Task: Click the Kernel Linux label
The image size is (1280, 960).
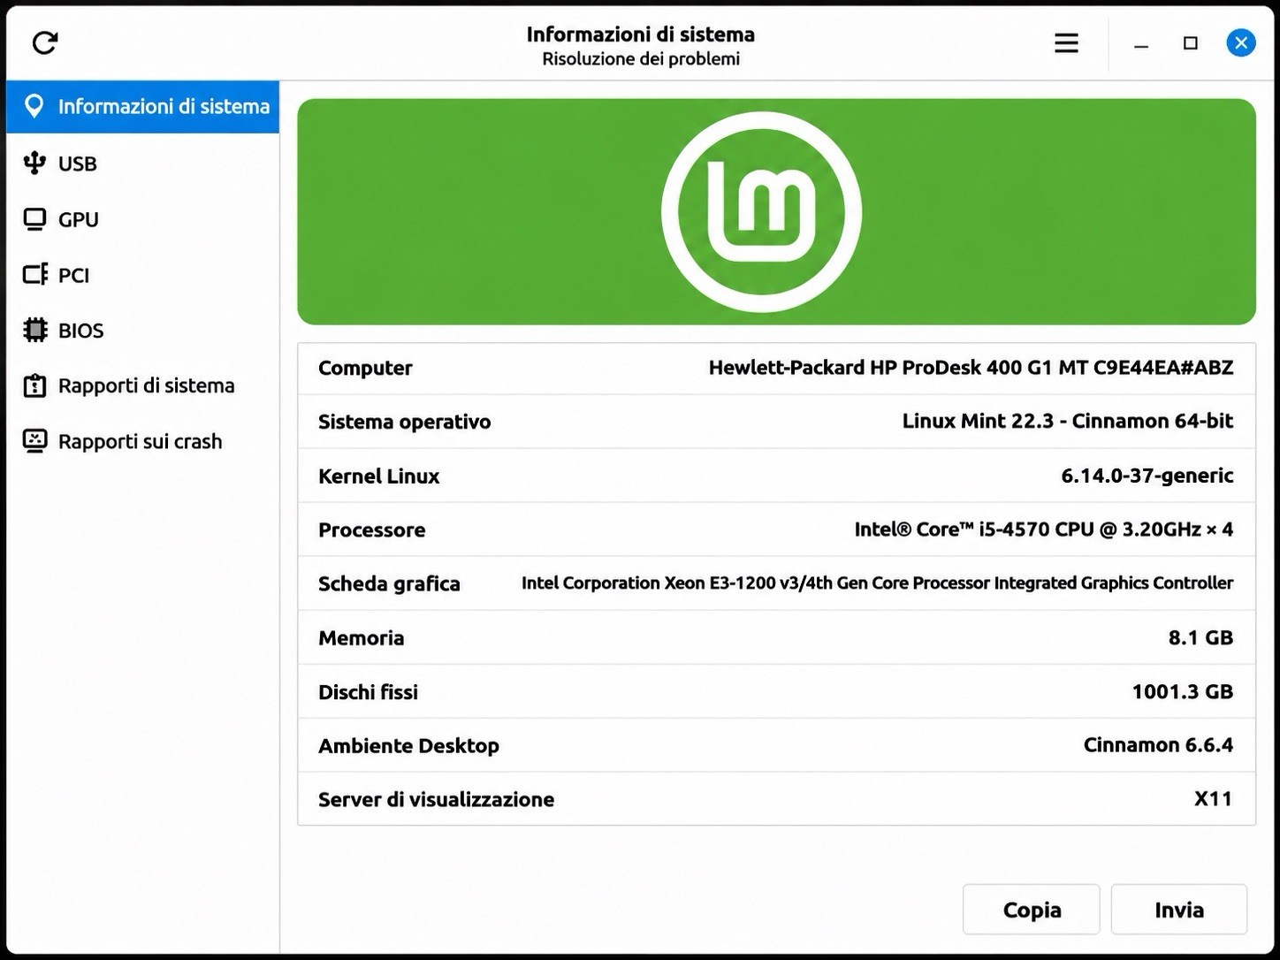Action: point(378,476)
